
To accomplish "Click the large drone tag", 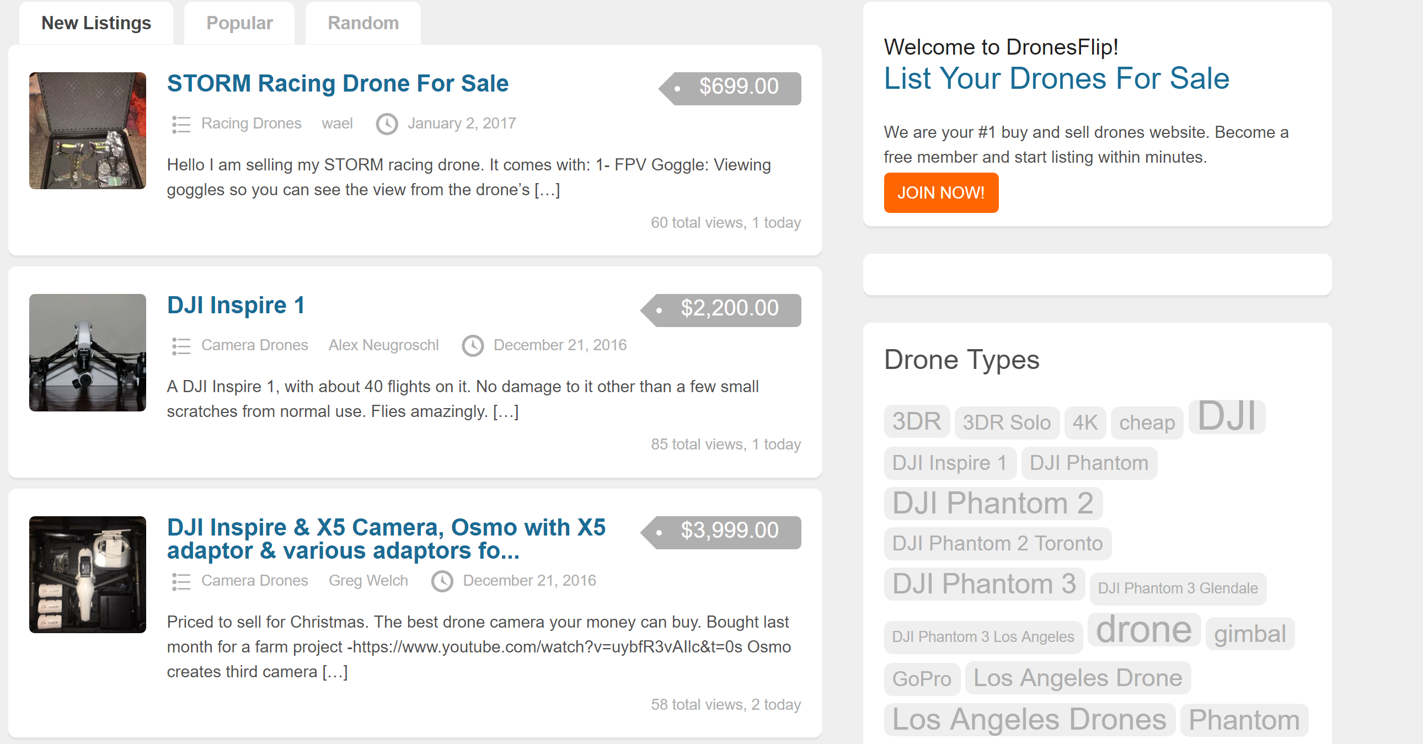I will pos(1143,629).
